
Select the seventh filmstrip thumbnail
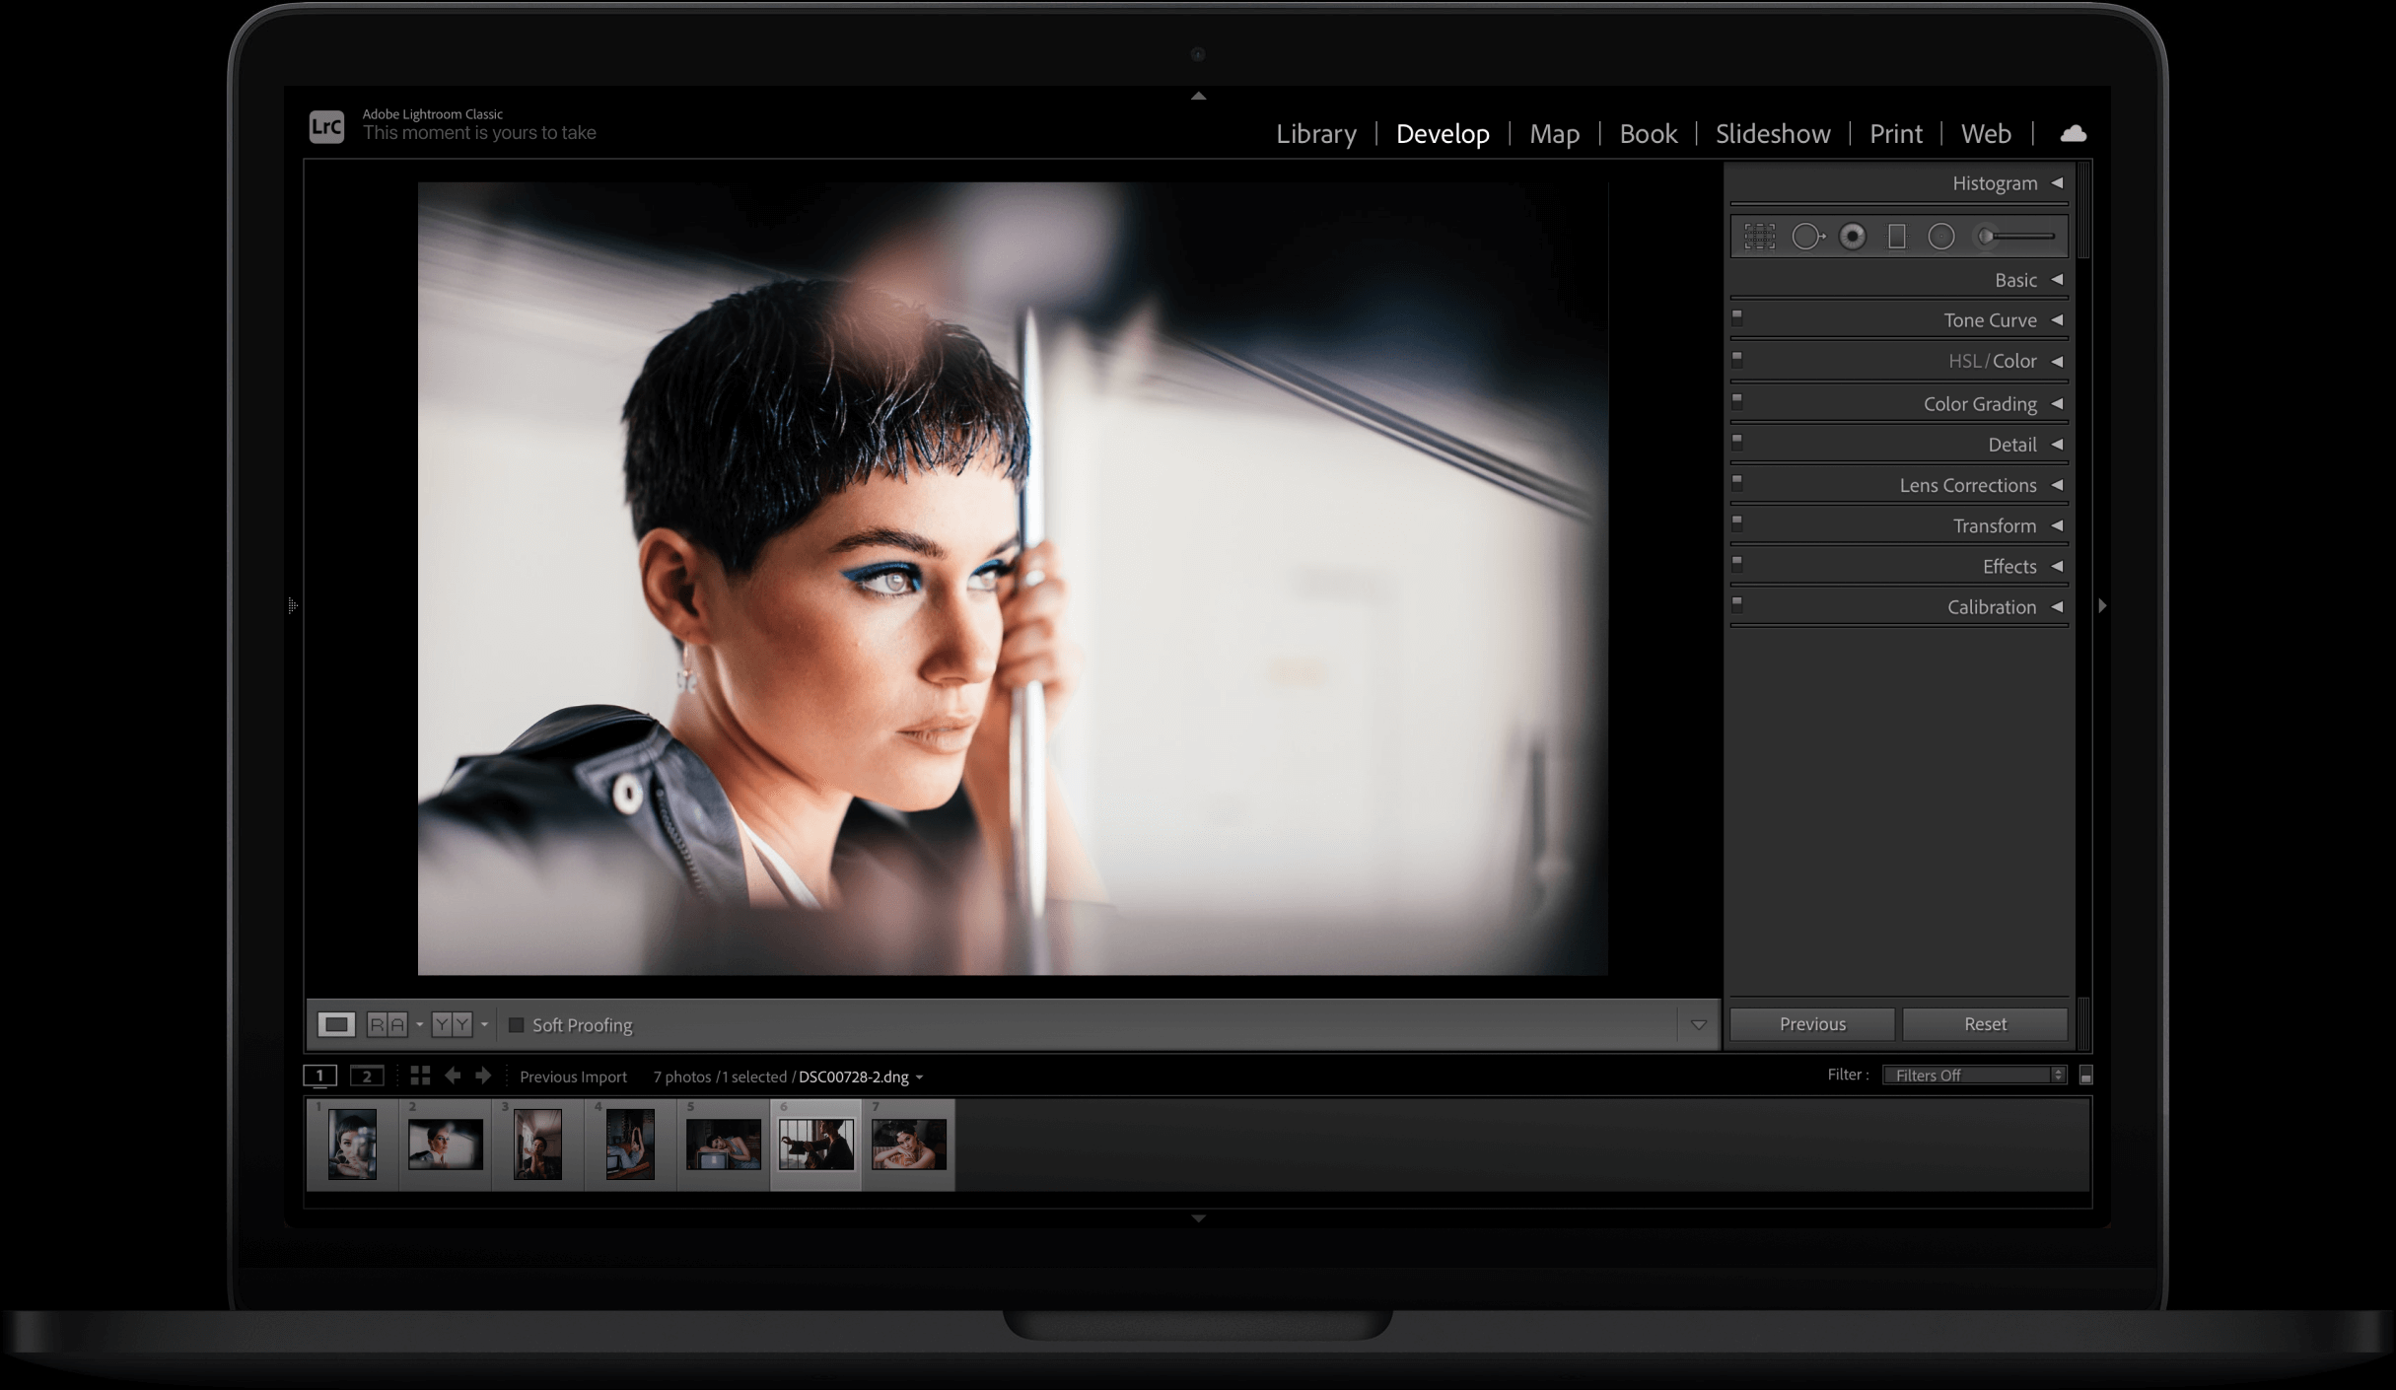pyautogui.click(x=908, y=1145)
